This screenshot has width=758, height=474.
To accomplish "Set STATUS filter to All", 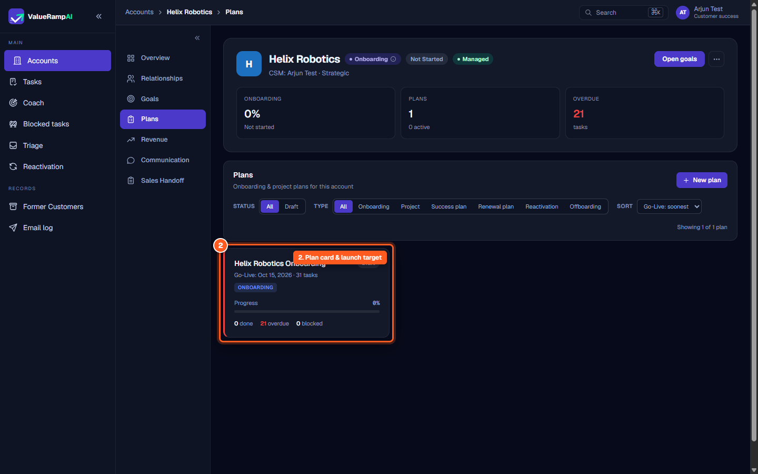I will click(270, 206).
